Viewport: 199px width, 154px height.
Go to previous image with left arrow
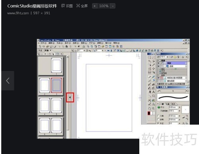click(x=8, y=81)
